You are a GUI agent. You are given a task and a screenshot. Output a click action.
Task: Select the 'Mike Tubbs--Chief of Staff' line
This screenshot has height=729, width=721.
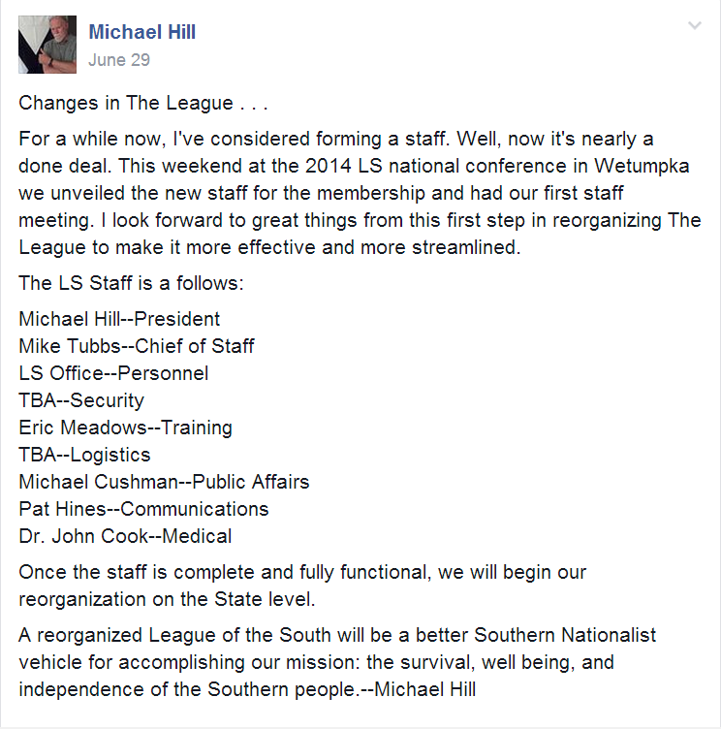pyautogui.click(x=137, y=346)
